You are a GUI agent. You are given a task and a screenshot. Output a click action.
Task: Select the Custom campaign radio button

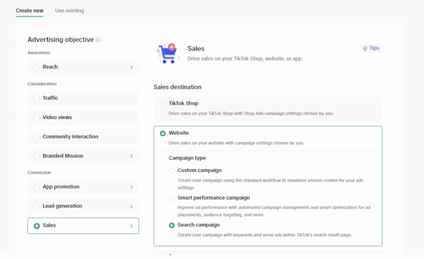click(172, 170)
